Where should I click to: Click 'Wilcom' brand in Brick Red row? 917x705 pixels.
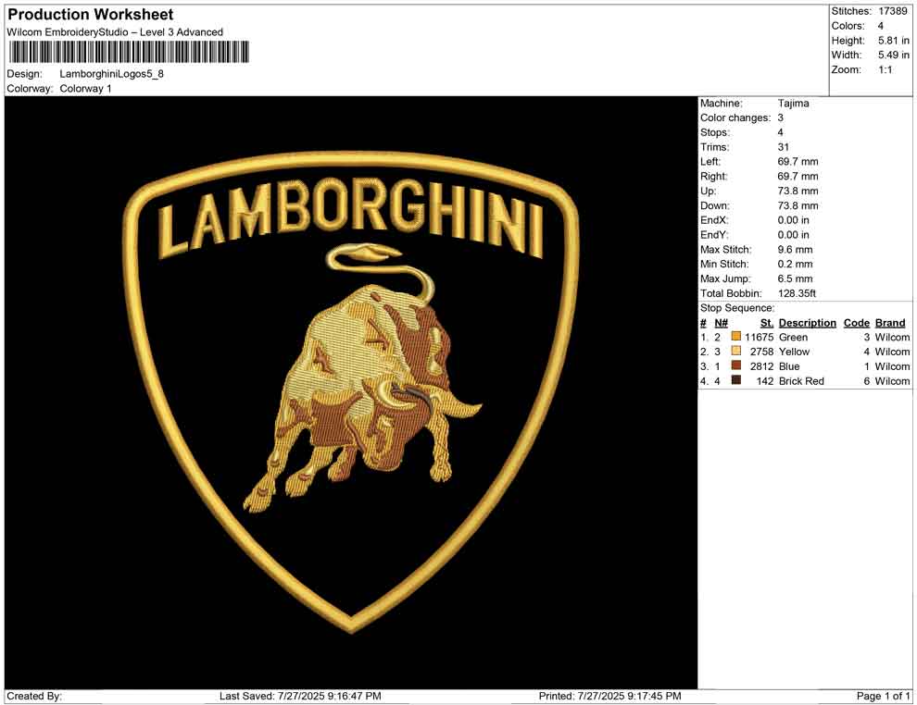tap(892, 381)
